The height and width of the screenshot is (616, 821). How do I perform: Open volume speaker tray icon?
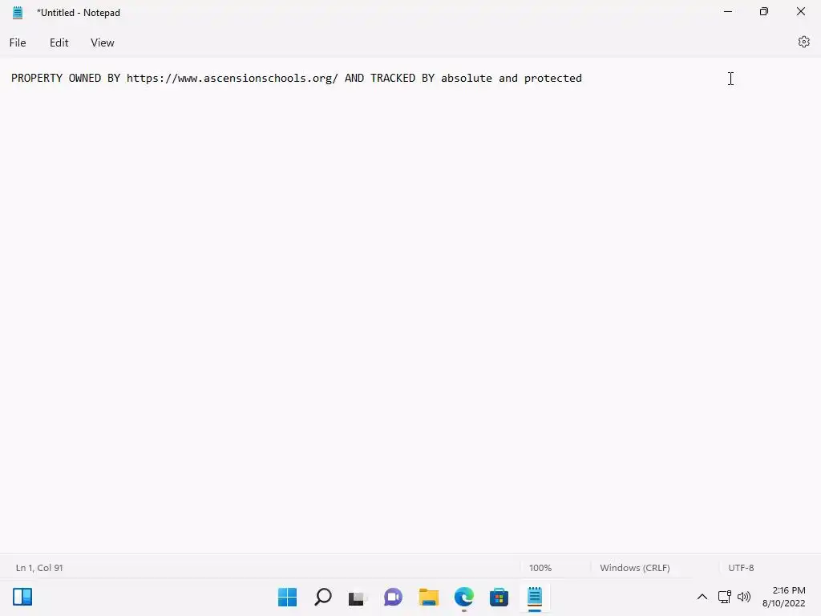point(743,597)
